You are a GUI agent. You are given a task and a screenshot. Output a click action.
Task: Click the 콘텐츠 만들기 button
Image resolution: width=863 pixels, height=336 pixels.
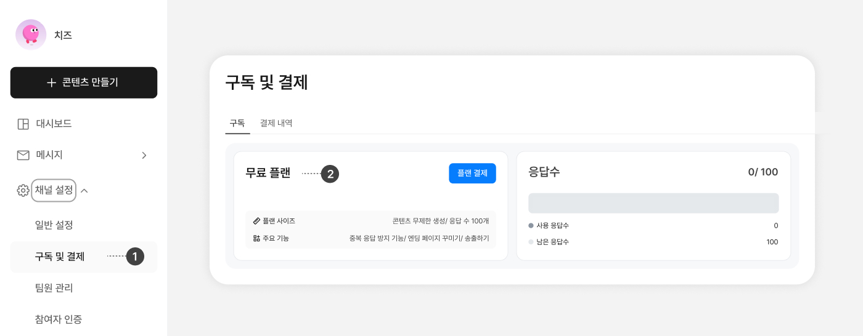point(84,82)
